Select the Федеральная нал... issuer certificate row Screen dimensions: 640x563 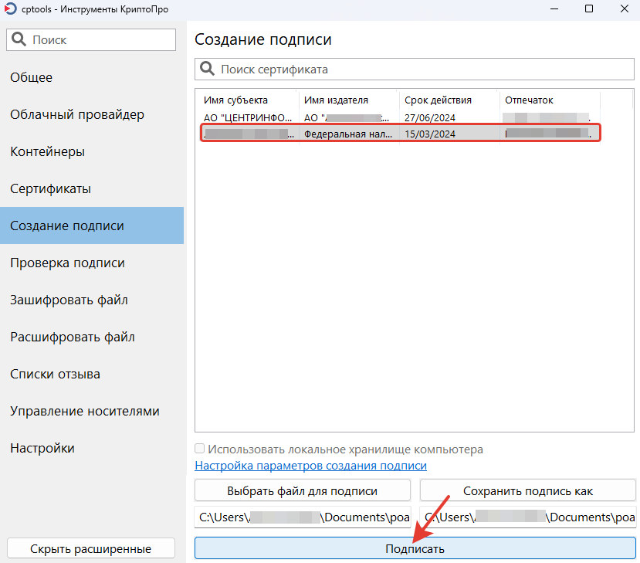click(x=401, y=134)
